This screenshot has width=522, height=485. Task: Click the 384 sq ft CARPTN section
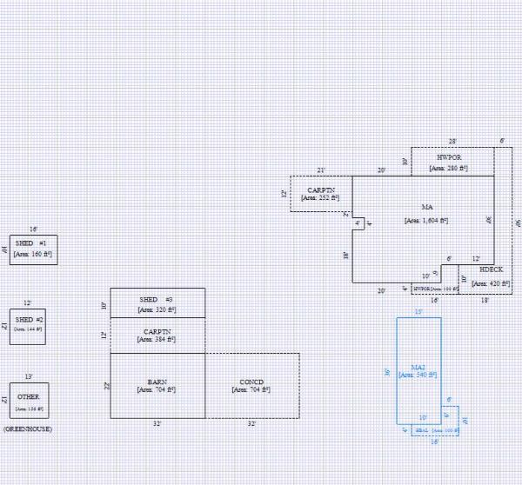[x=157, y=336]
